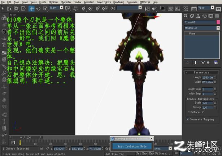
Task: Click the Use Pivot Point Center icon
Action: [68, 9]
